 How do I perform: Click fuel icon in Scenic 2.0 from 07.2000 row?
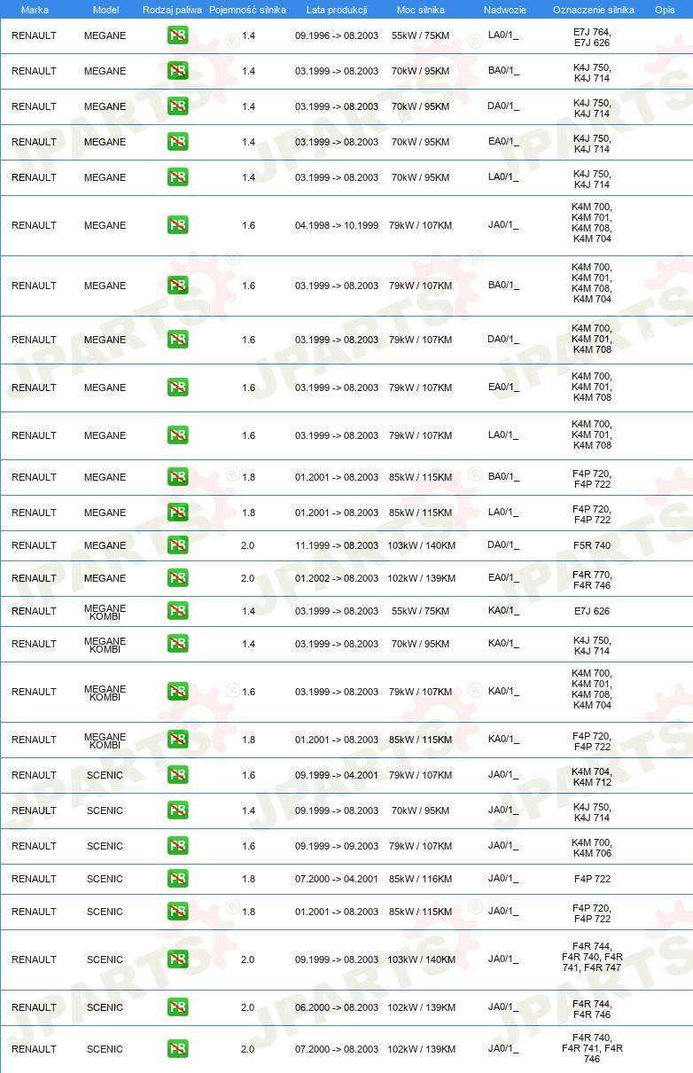tap(177, 1050)
